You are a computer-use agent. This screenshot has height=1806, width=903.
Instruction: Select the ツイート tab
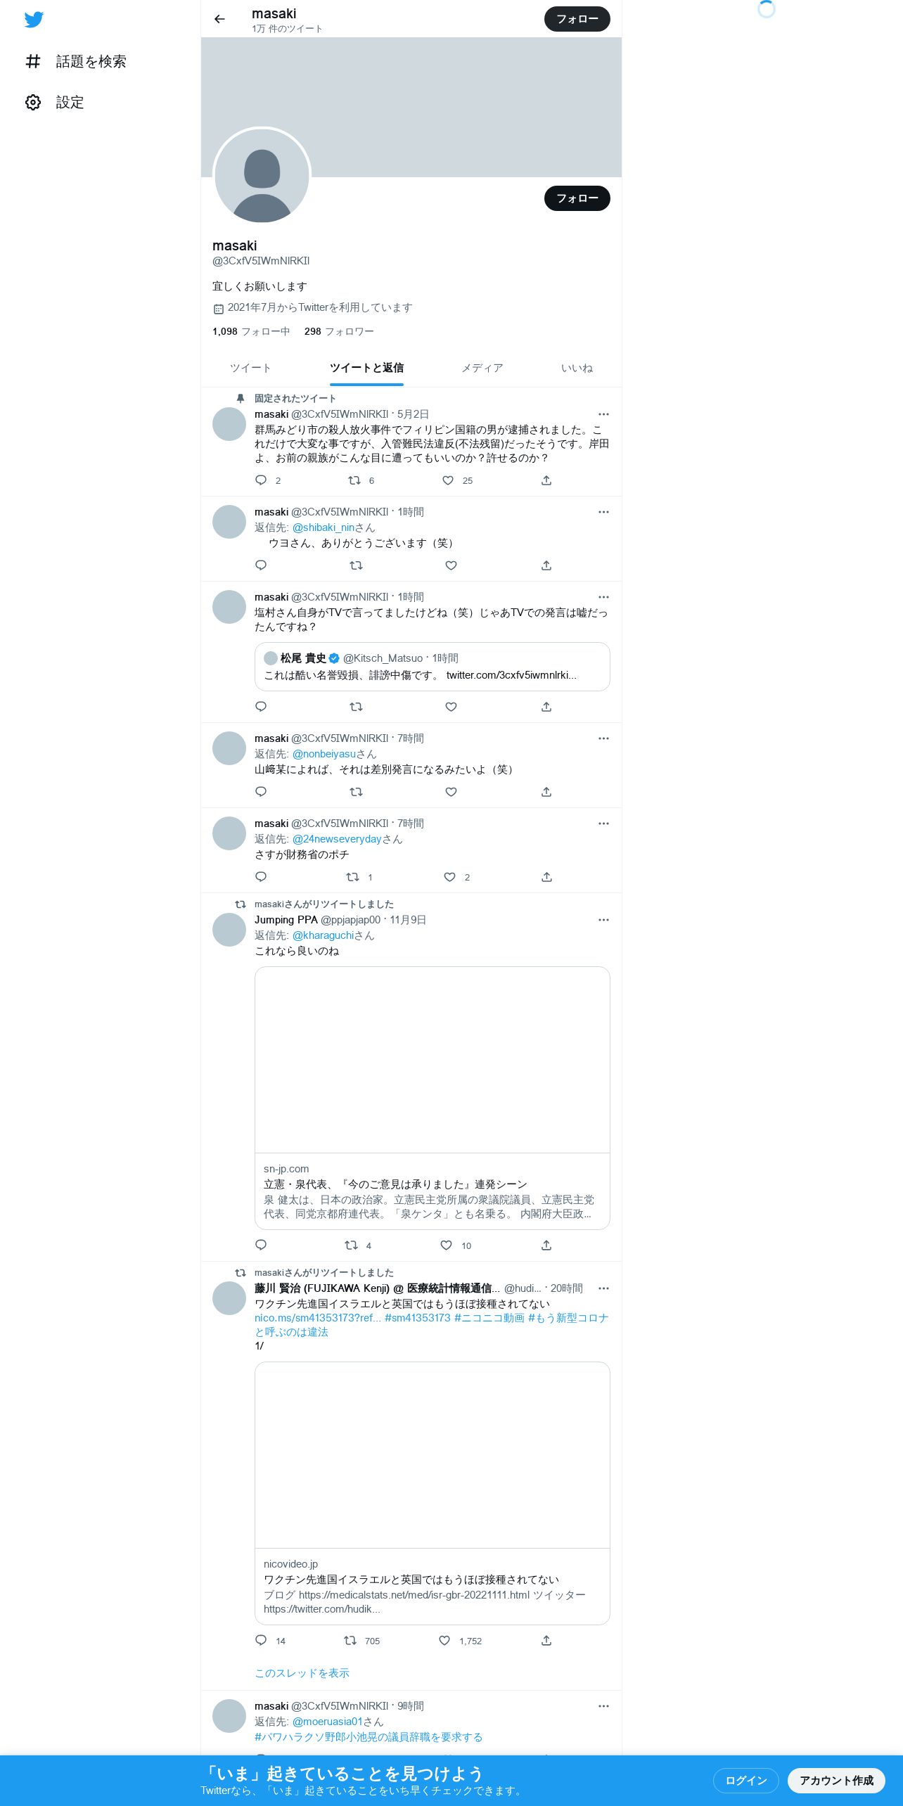(250, 368)
